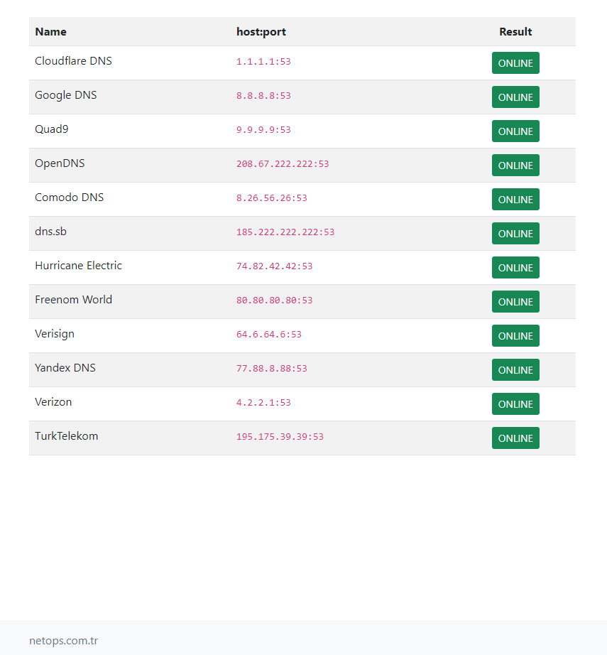Click ONLINE badge in Verizon row
The image size is (607, 655).
point(515,404)
